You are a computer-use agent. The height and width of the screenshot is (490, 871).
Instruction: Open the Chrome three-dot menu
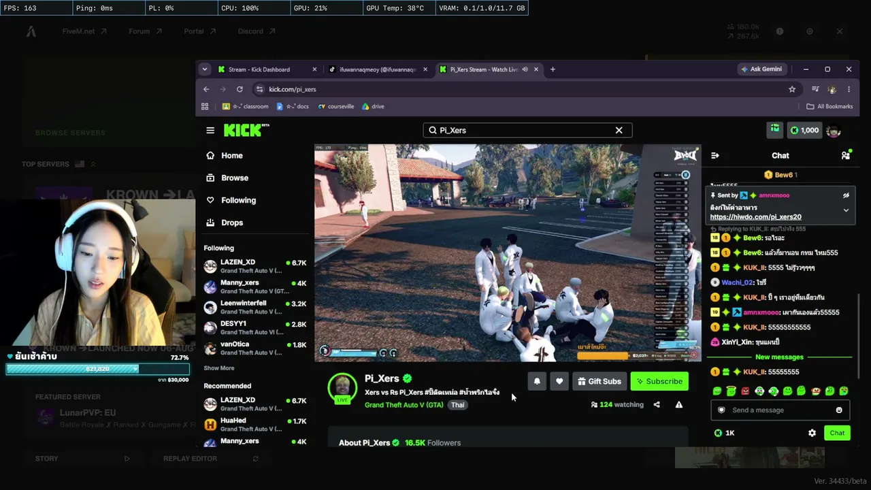(849, 89)
